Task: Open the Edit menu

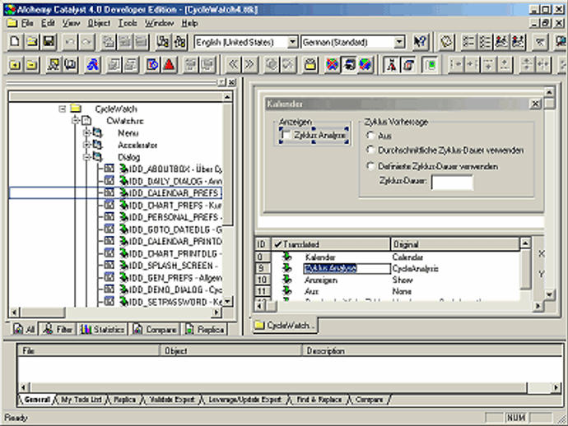Action: [48, 23]
